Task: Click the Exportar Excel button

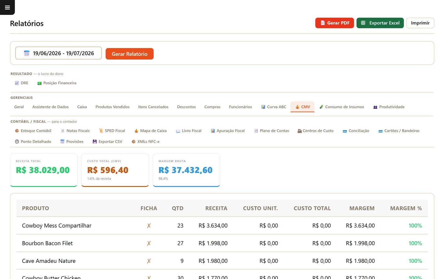Action: (380, 23)
